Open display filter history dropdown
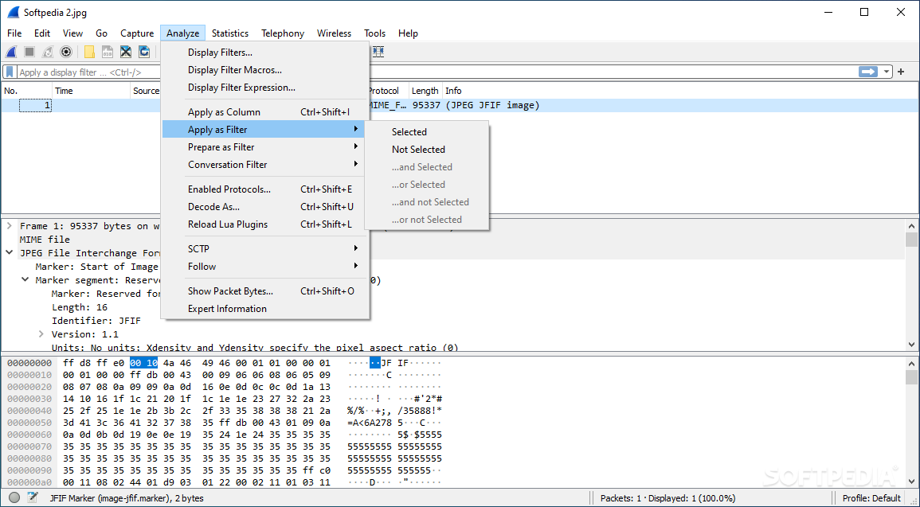Image resolution: width=920 pixels, height=507 pixels. (x=886, y=72)
